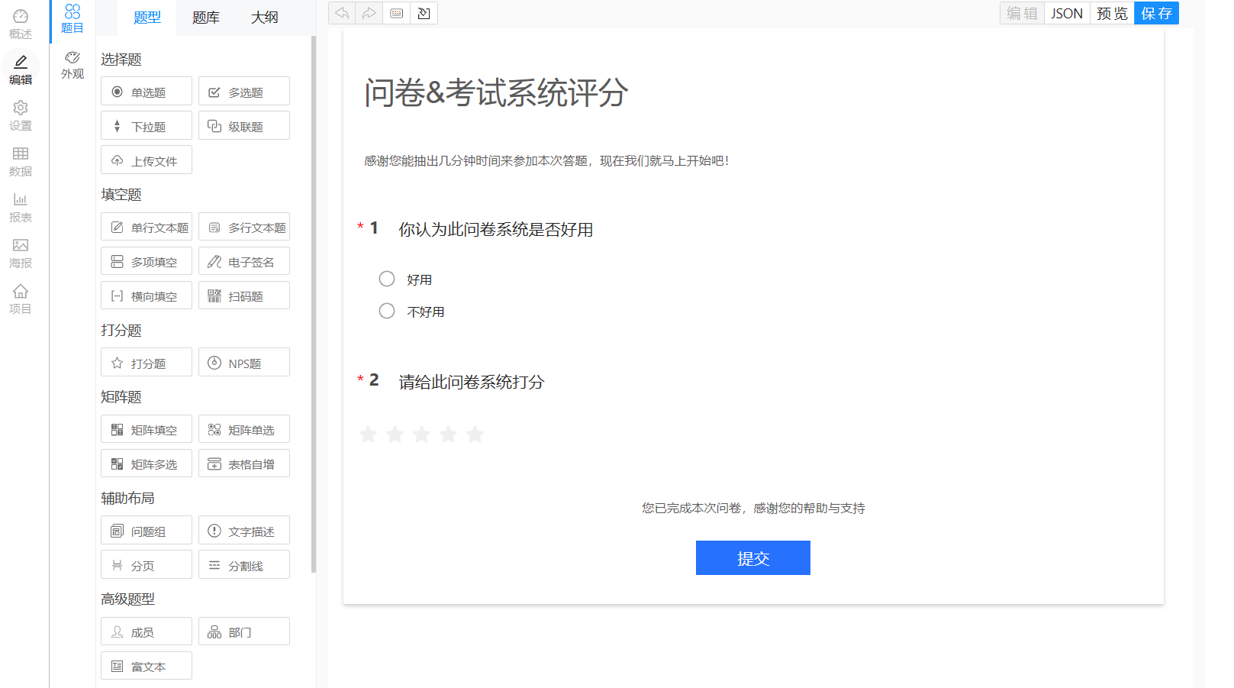Click the redo arrow in the top toolbar
The width and height of the screenshot is (1234, 688).
[x=369, y=13]
